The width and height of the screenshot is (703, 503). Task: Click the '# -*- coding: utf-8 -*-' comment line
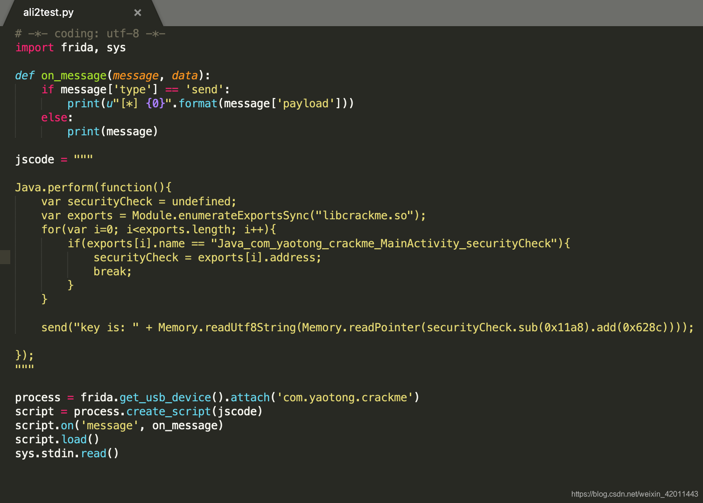point(90,34)
